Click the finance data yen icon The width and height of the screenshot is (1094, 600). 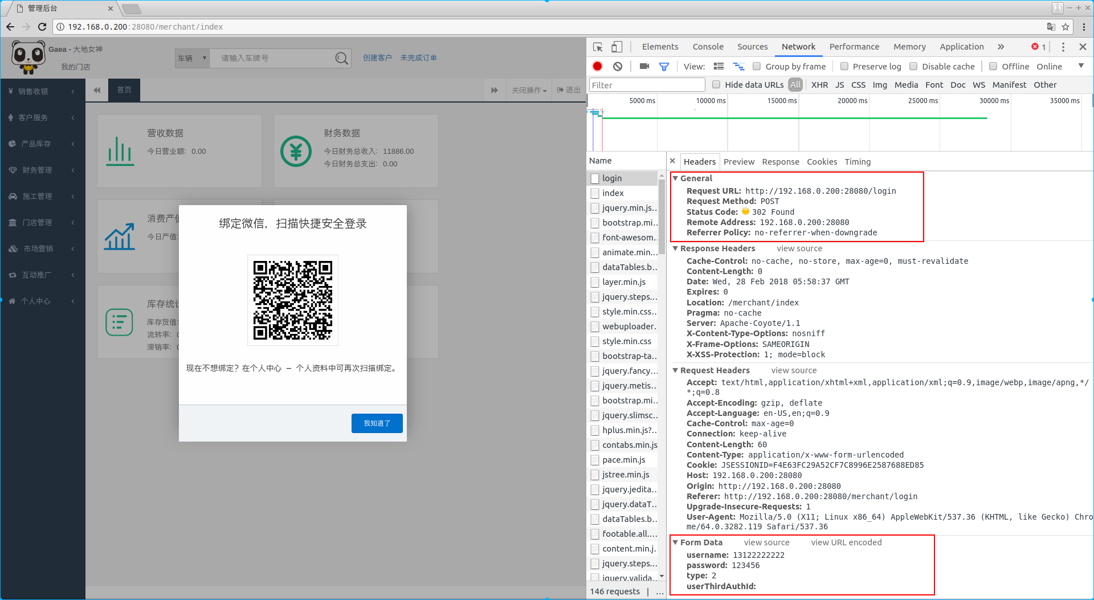[296, 152]
